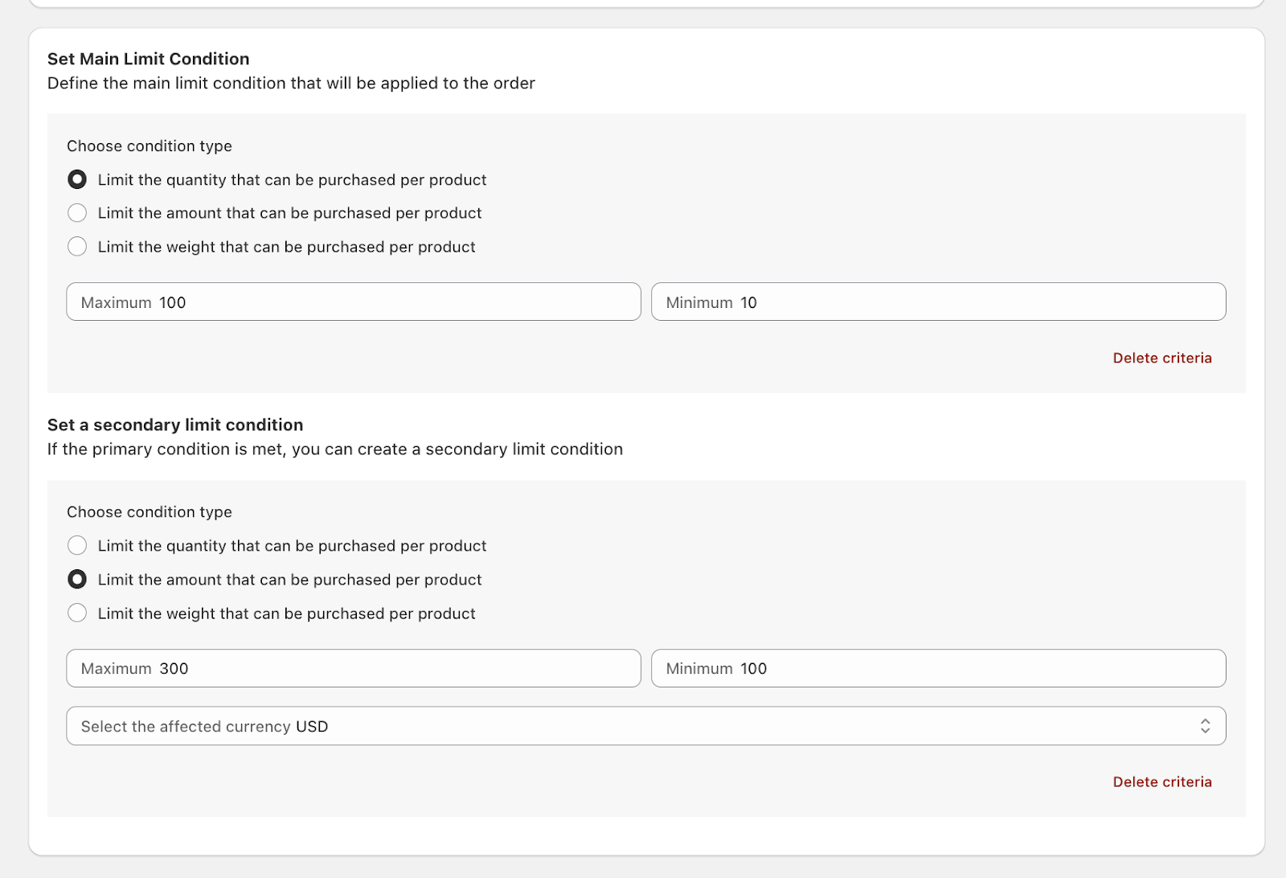Select quantity limit radio in main condition
This screenshot has width=1286, height=878.
coord(77,179)
